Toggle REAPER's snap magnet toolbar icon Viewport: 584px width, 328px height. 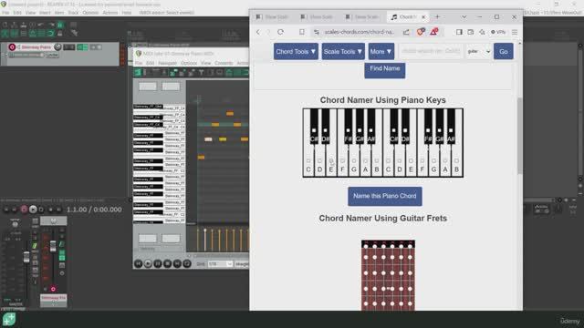pos(51,33)
